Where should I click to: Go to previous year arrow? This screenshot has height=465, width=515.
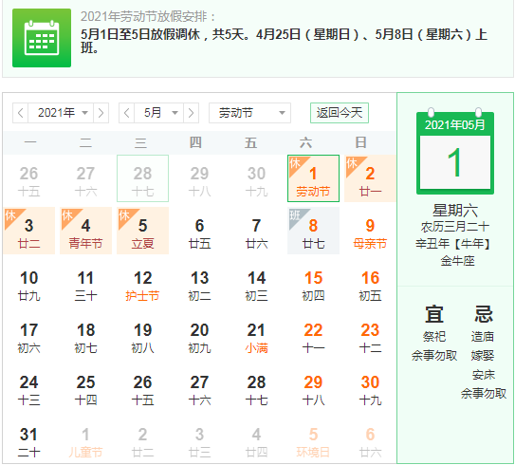20,113
